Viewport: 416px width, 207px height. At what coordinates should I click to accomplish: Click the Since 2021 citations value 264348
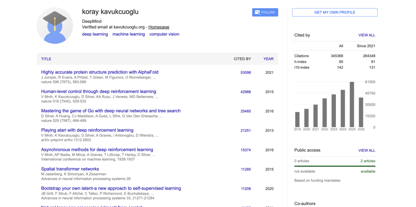coord(369,56)
